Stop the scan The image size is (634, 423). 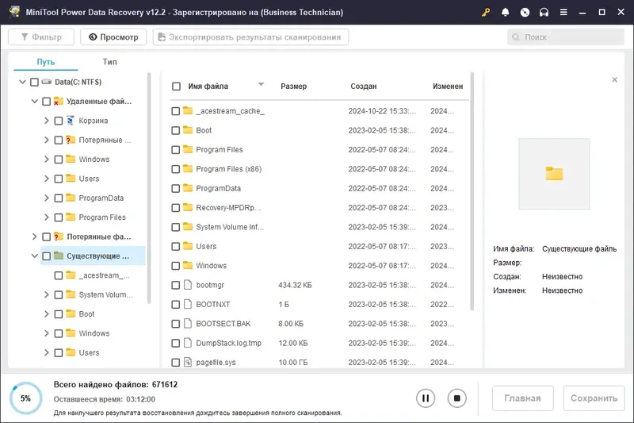[x=457, y=398]
